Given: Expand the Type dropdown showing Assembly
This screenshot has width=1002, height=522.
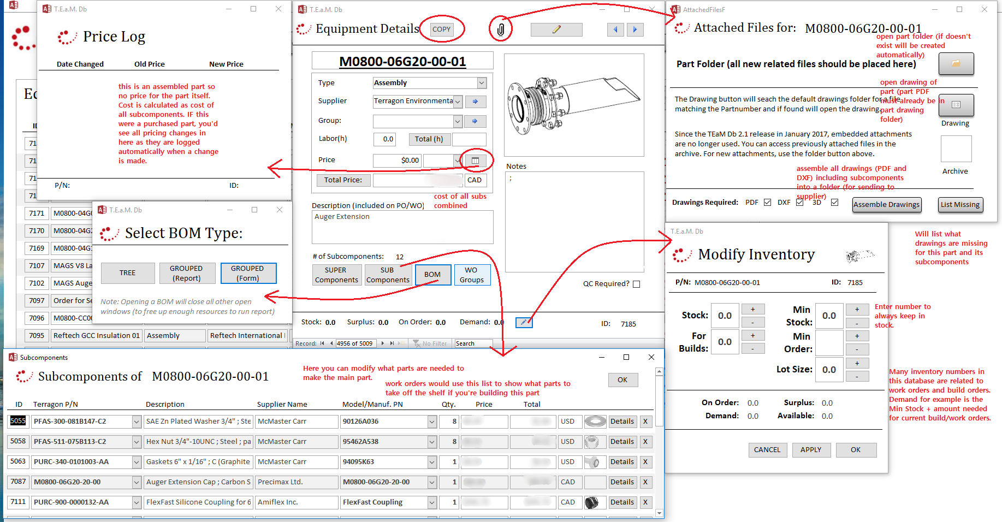Looking at the screenshot, I should tap(482, 83).
